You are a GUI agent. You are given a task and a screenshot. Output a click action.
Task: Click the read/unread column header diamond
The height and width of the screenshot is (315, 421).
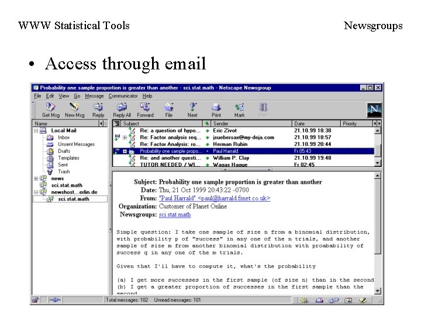207,124
